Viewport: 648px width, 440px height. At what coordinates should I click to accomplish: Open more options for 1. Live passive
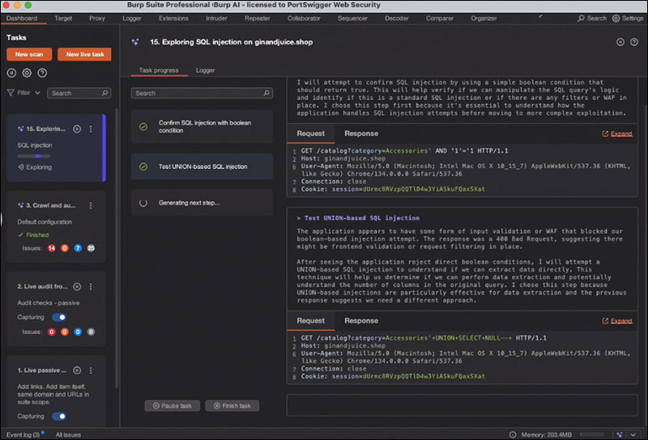(91, 370)
